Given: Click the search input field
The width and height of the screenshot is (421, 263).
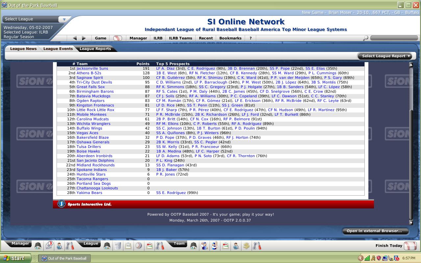Looking at the screenshot, I should pos(394,38).
